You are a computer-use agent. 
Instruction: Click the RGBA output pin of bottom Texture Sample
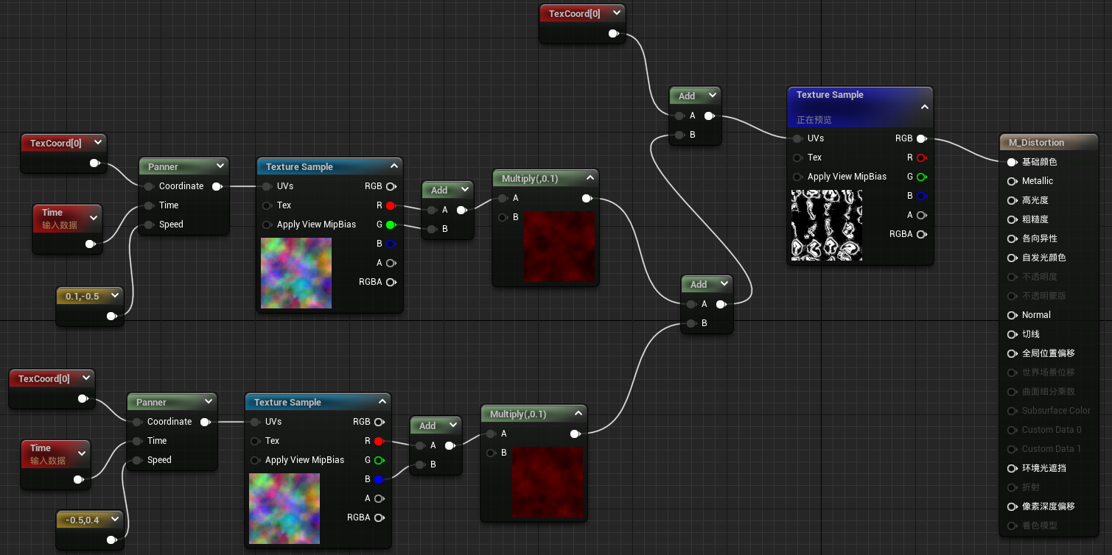click(380, 517)
